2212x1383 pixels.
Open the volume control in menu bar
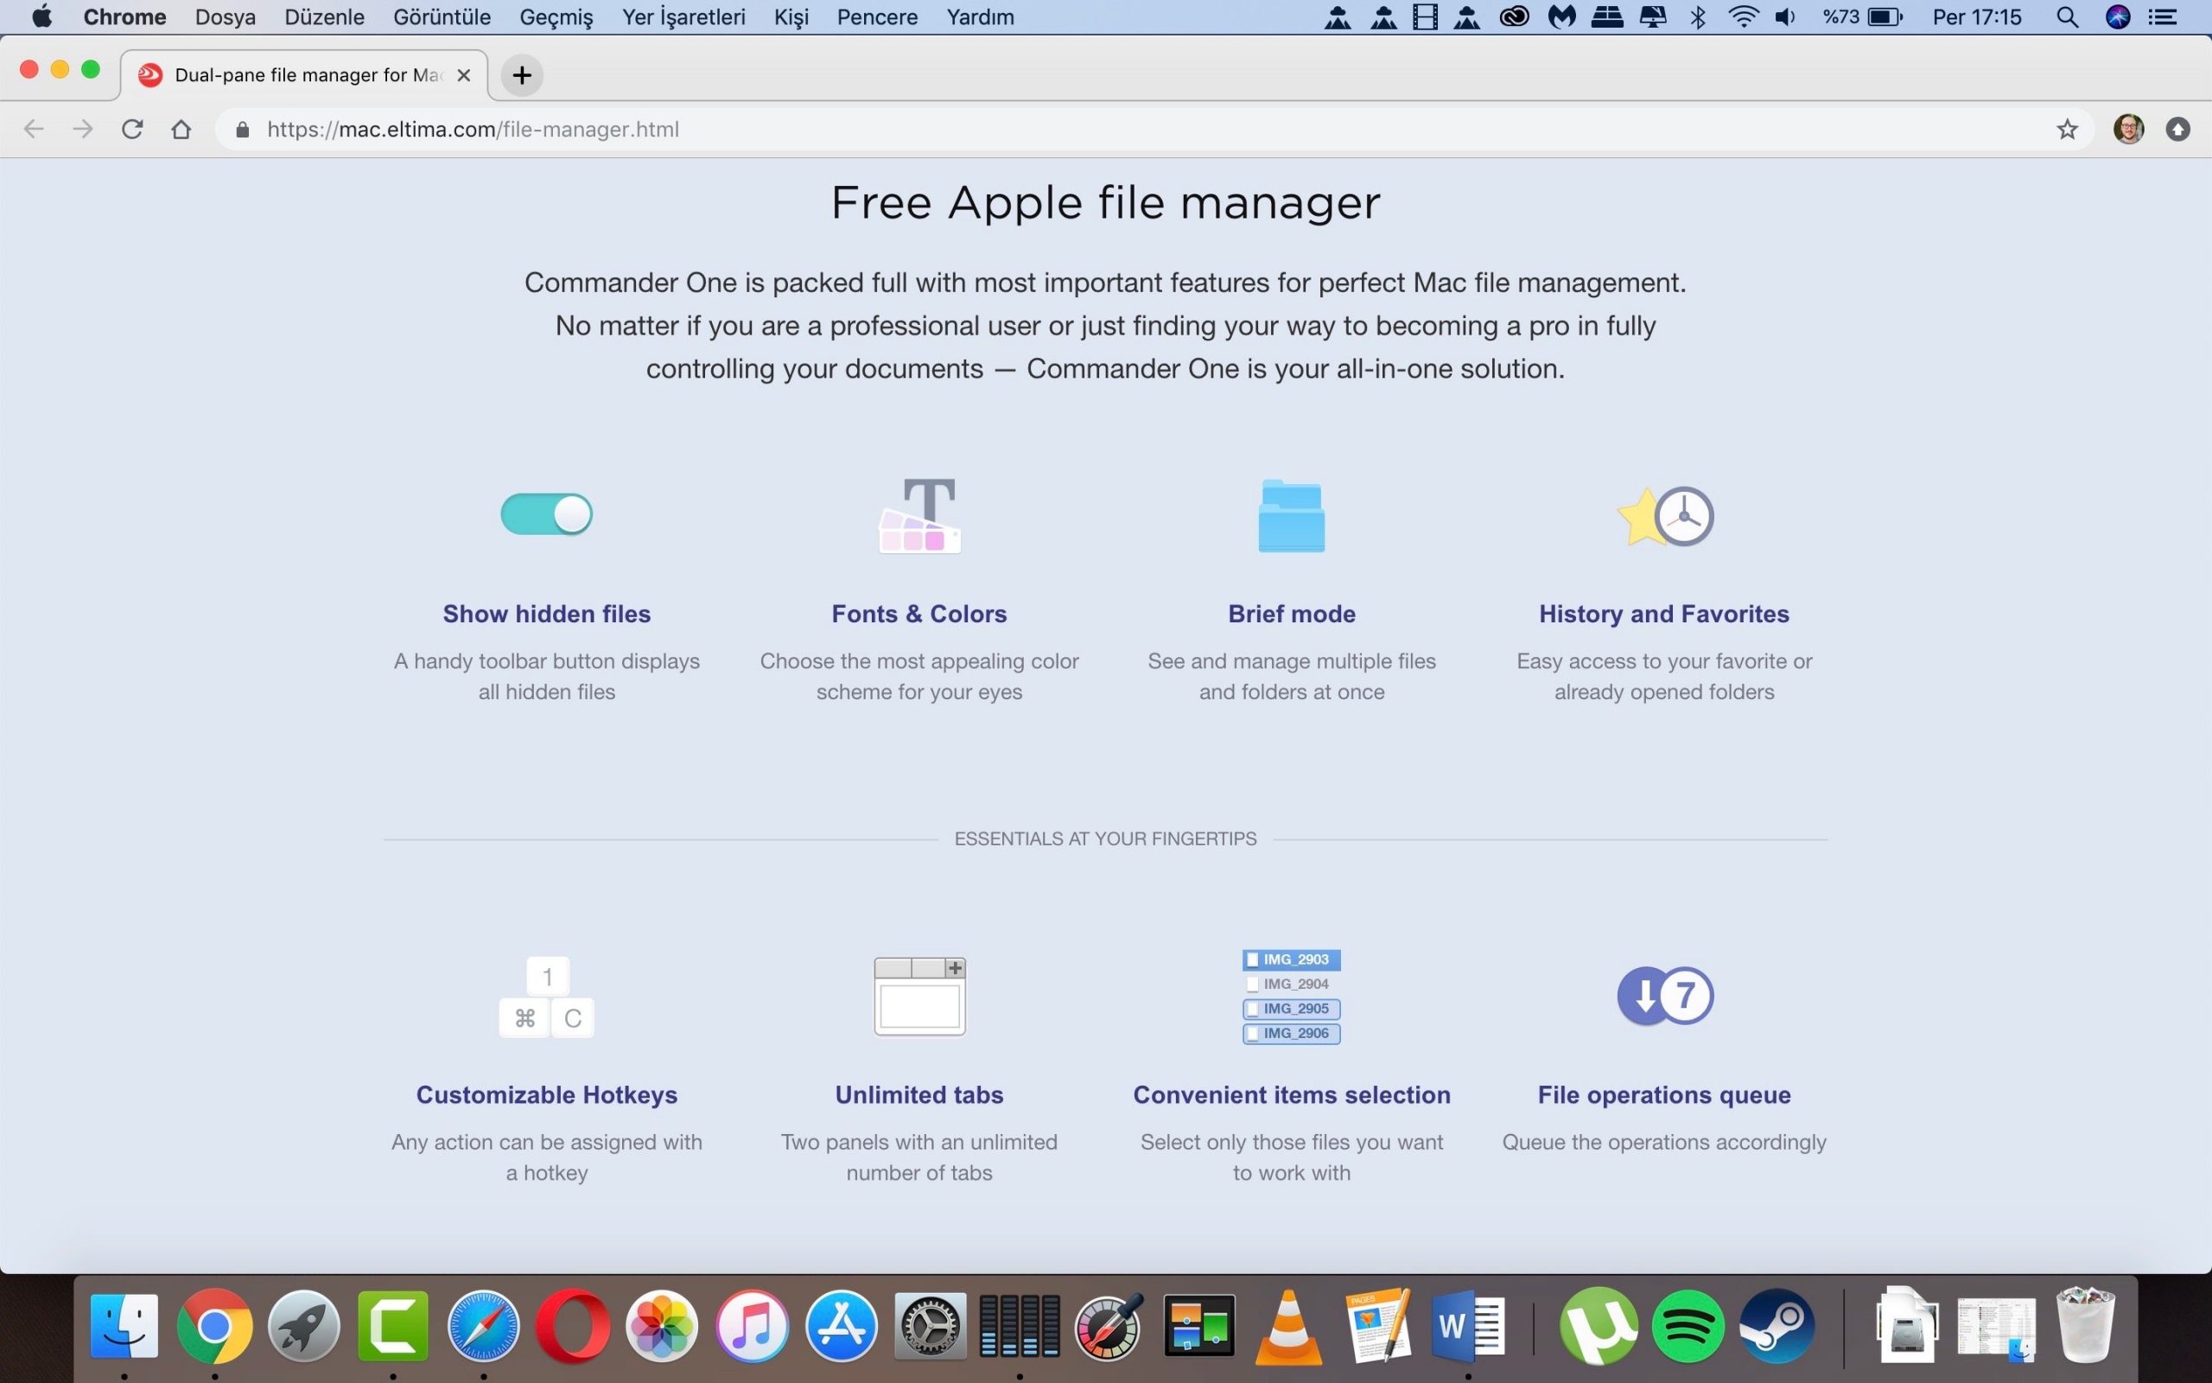pos(1784,17)
